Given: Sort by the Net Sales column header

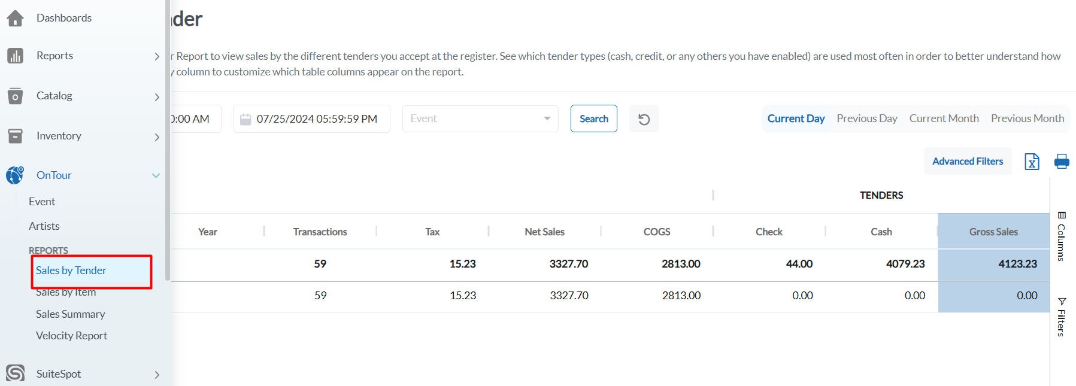Looking at the screenshot, I should [x=545, y=232].
